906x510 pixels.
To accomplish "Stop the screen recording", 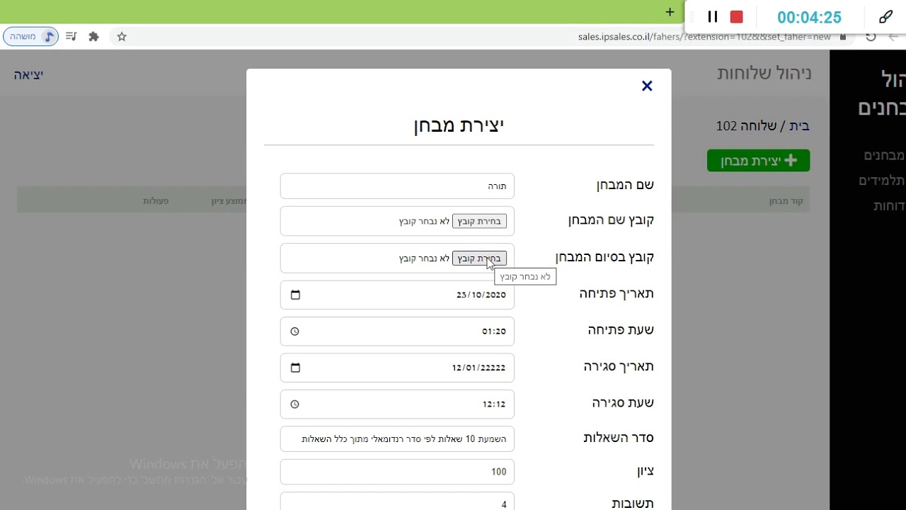I will tap(737, 17).
